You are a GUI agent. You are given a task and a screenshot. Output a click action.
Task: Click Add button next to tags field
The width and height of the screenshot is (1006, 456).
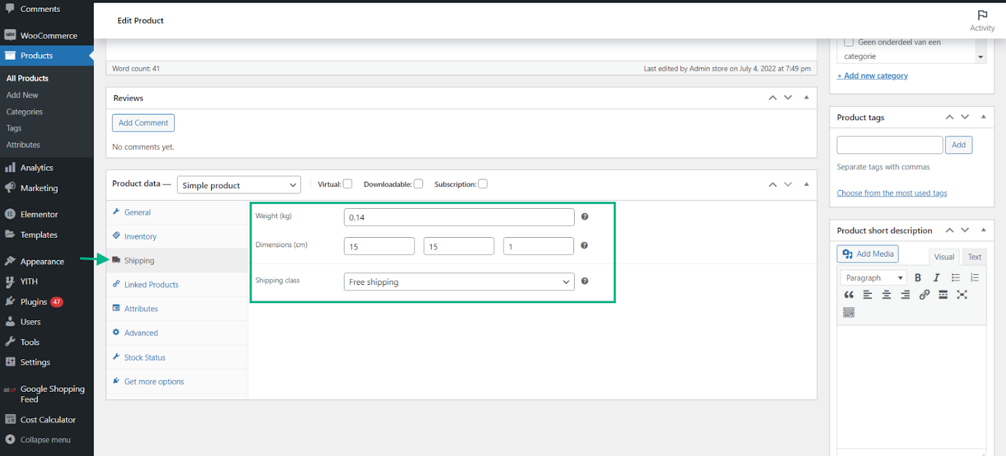coord(959,145)
